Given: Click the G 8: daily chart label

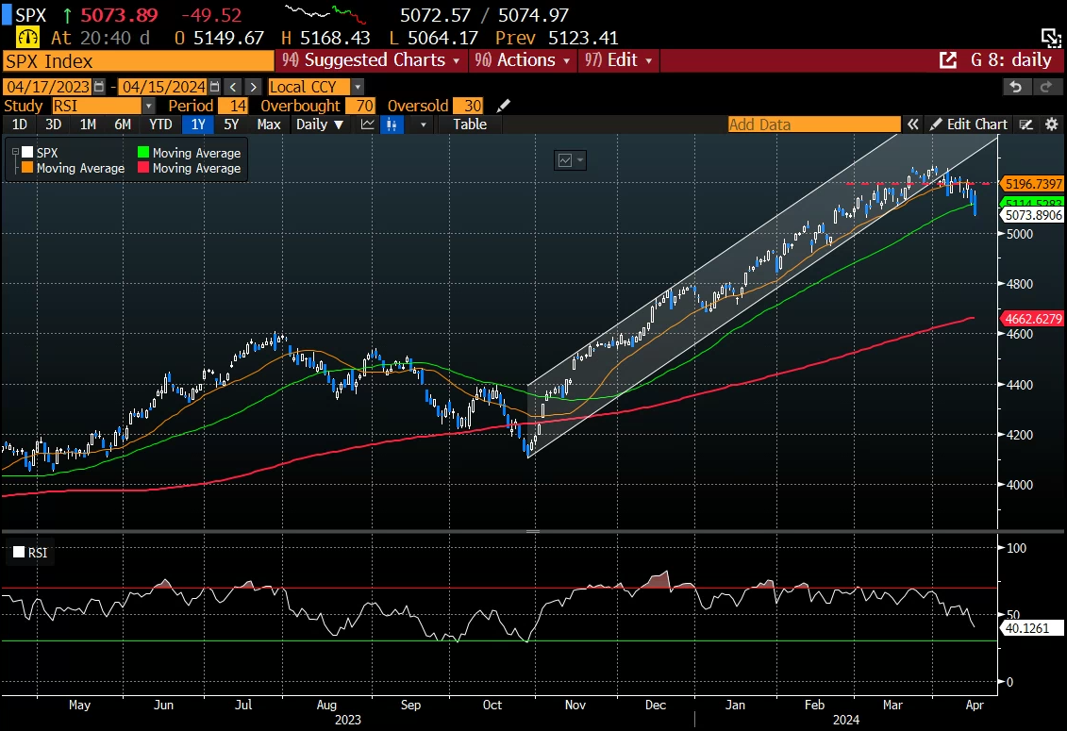Looking at the screenshot, I should [1011, 60].
